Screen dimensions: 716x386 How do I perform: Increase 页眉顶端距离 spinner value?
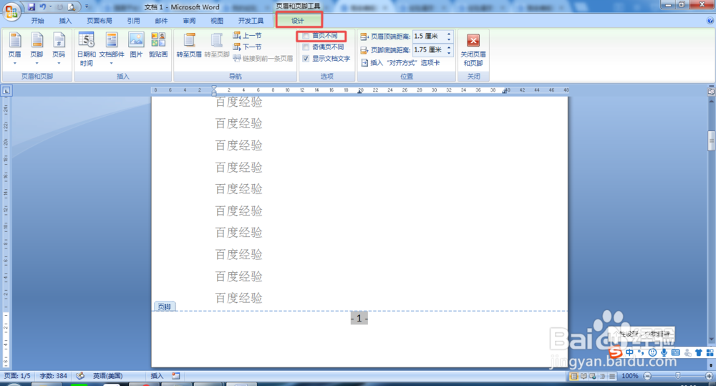[x=449, y=34]
